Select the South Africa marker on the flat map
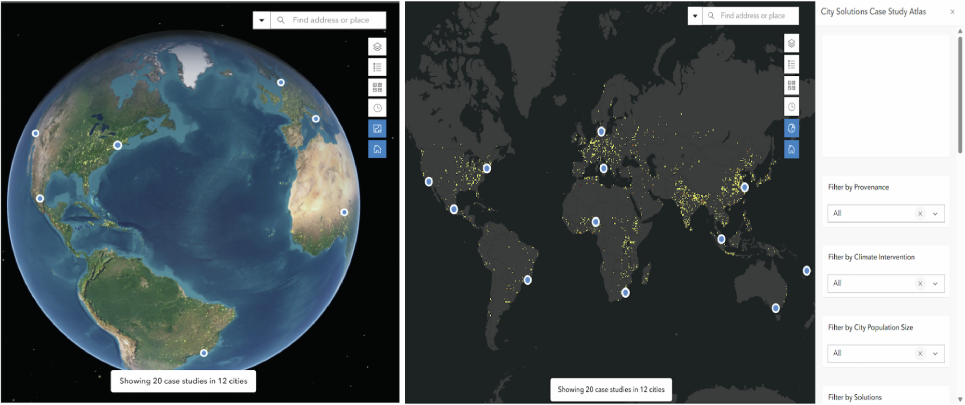The height and width of the screenshot is (405, 965). coord(625,293)
